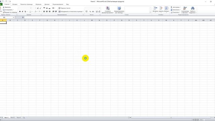Screen dimensions: 215x121
Task: Open the View (Вид) ribbon tab
Action: [68, 4]
